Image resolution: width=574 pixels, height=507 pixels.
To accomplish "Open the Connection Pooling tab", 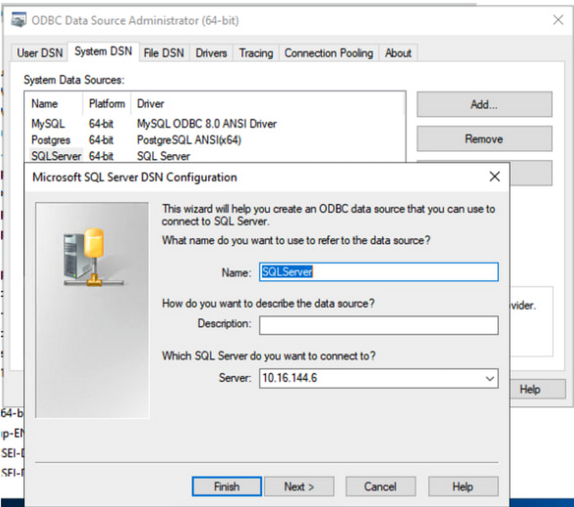I will point(328,53).
